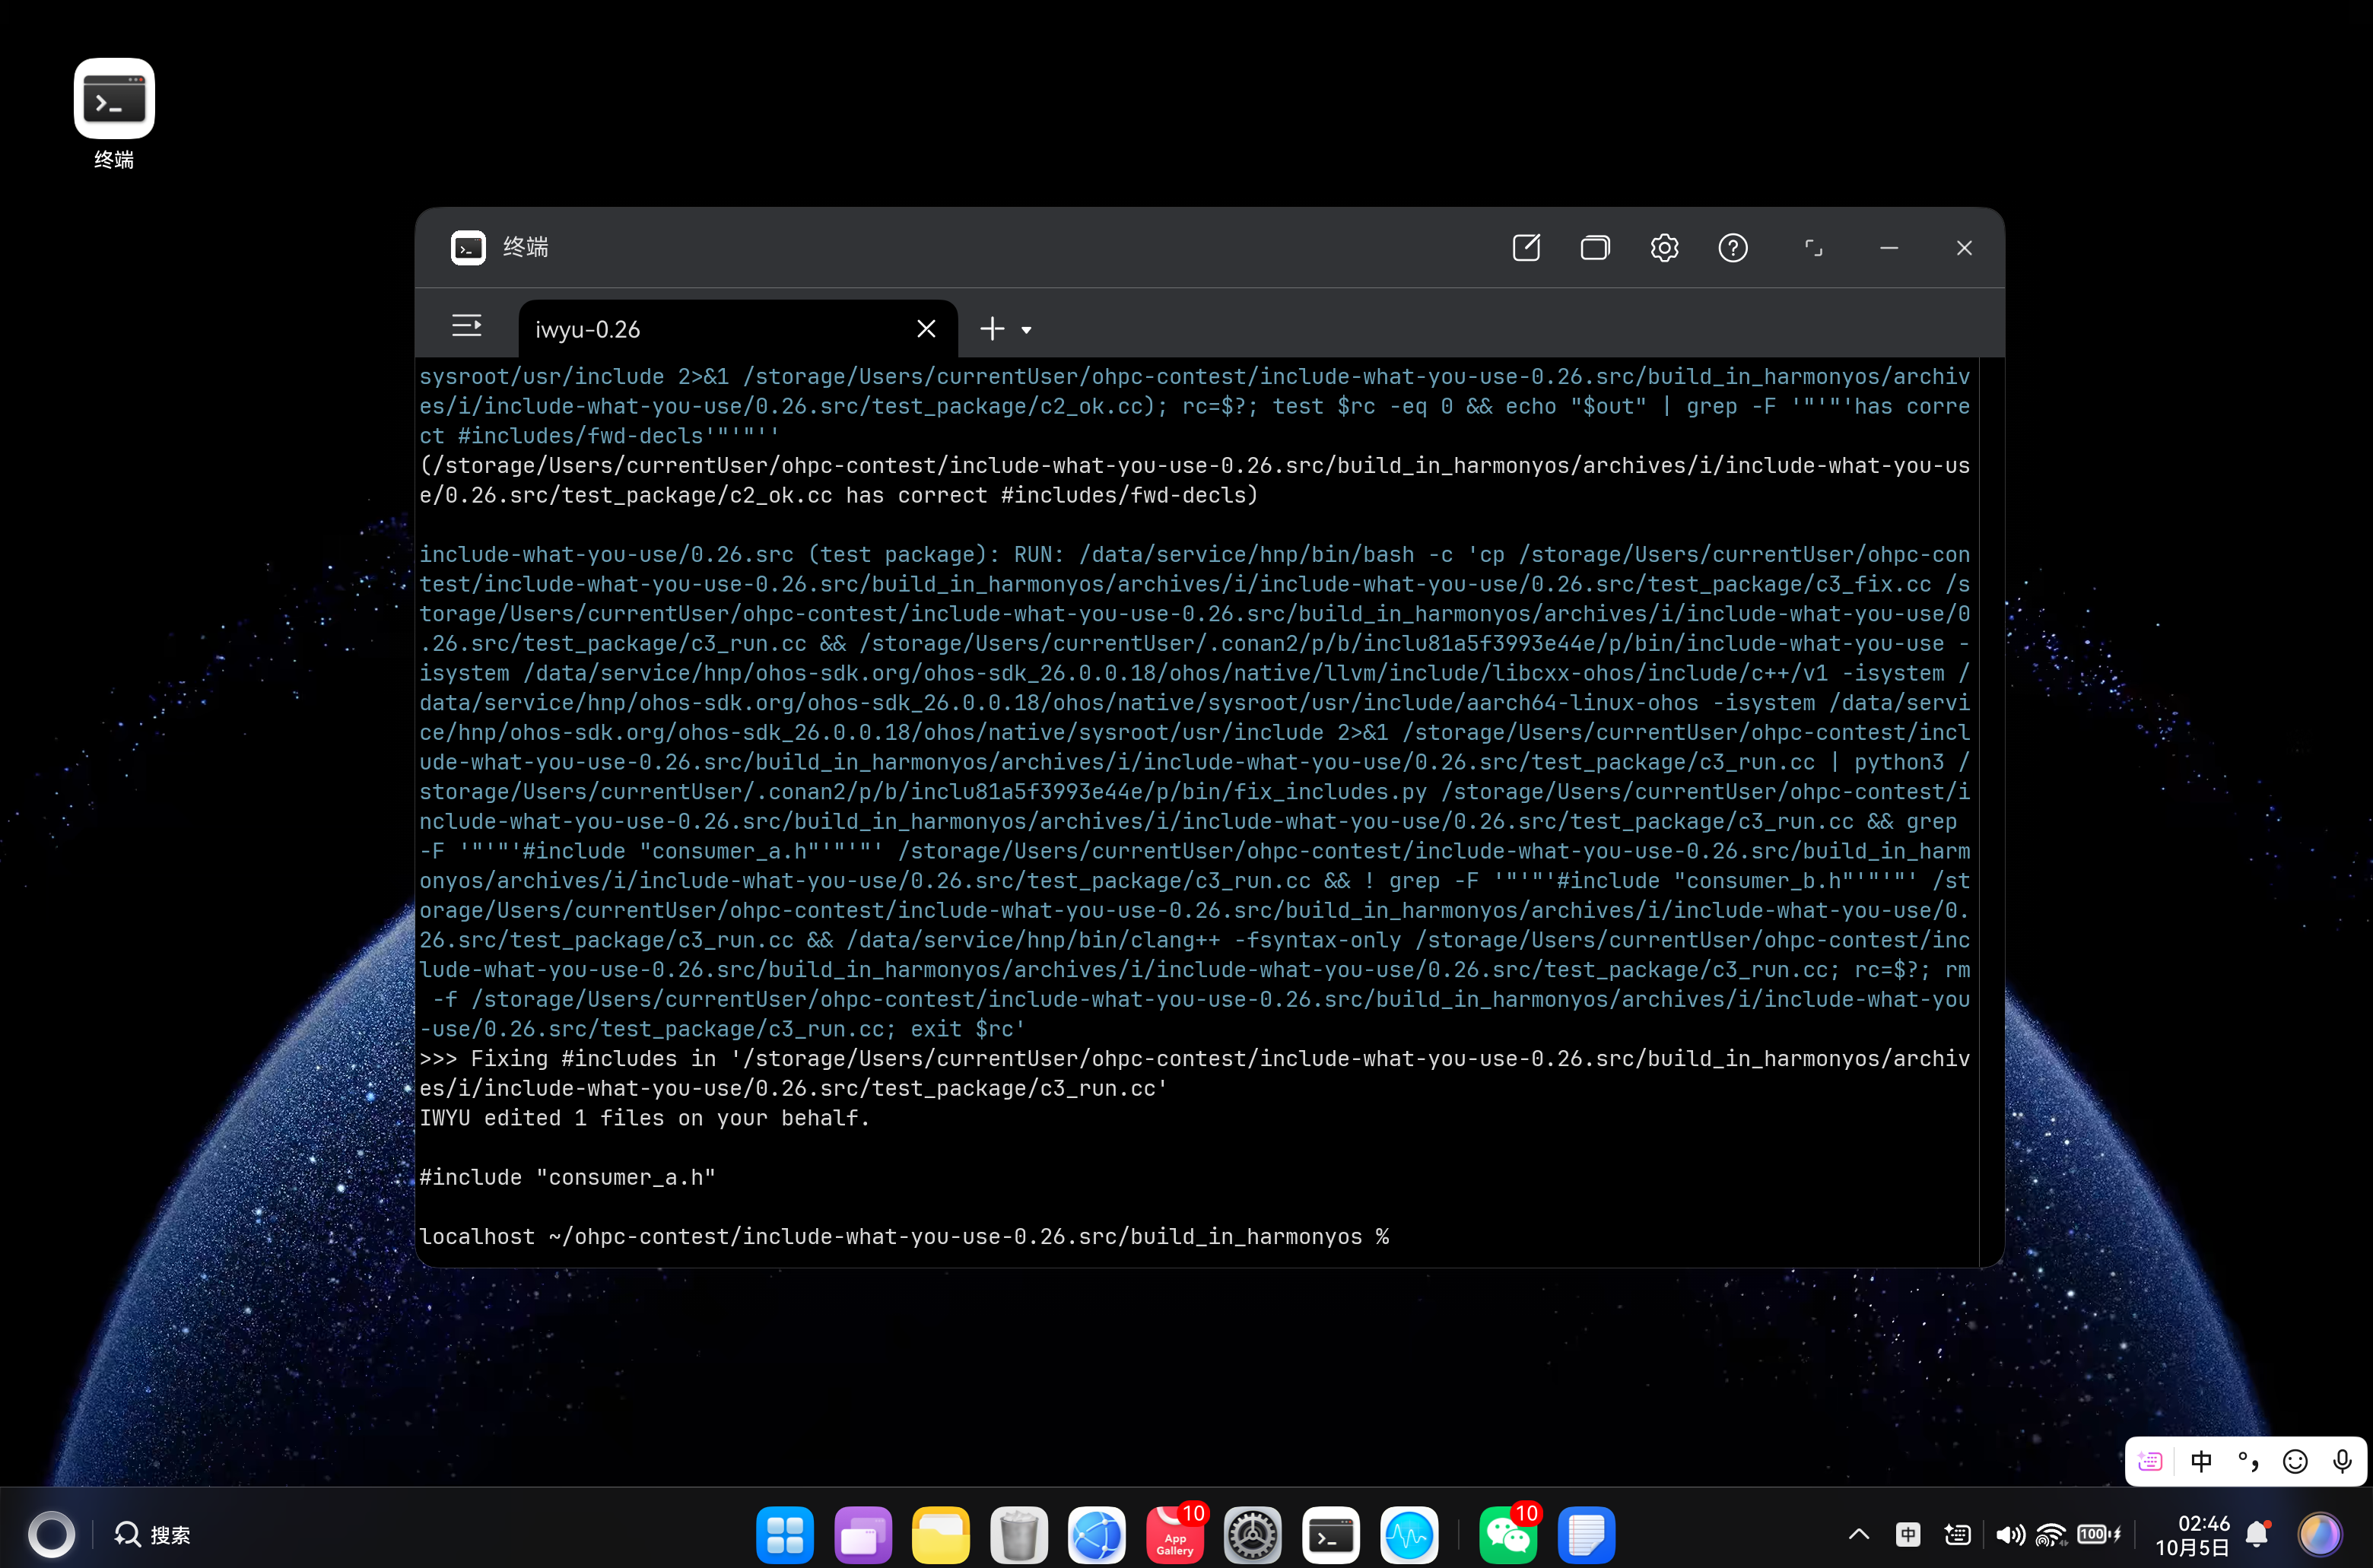Start voice input microphone on IME bar
2373x1568 pixels.
(2342, 1462)
